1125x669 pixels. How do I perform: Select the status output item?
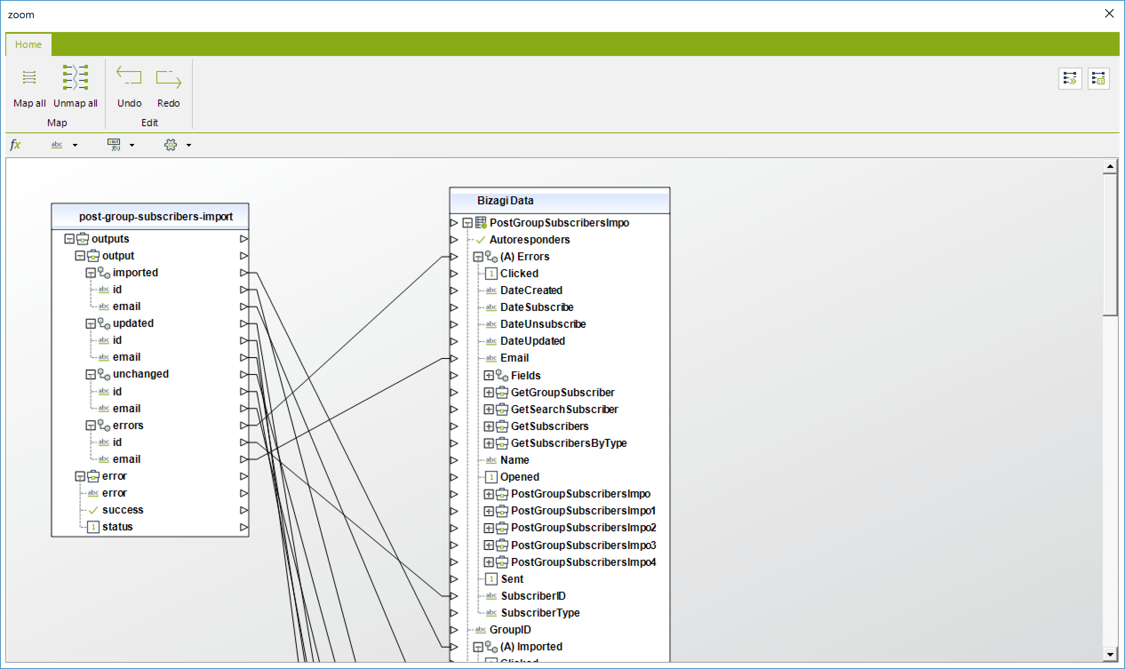pyautogui.click(x=117, y=527)
